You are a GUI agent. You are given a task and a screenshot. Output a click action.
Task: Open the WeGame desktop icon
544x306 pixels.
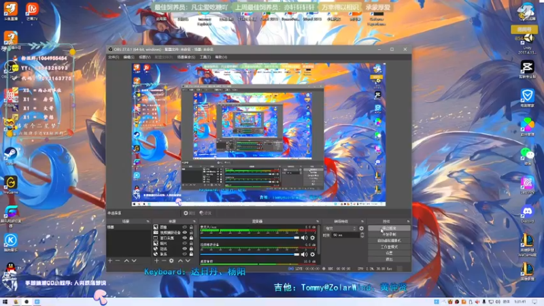pos(10,184)
